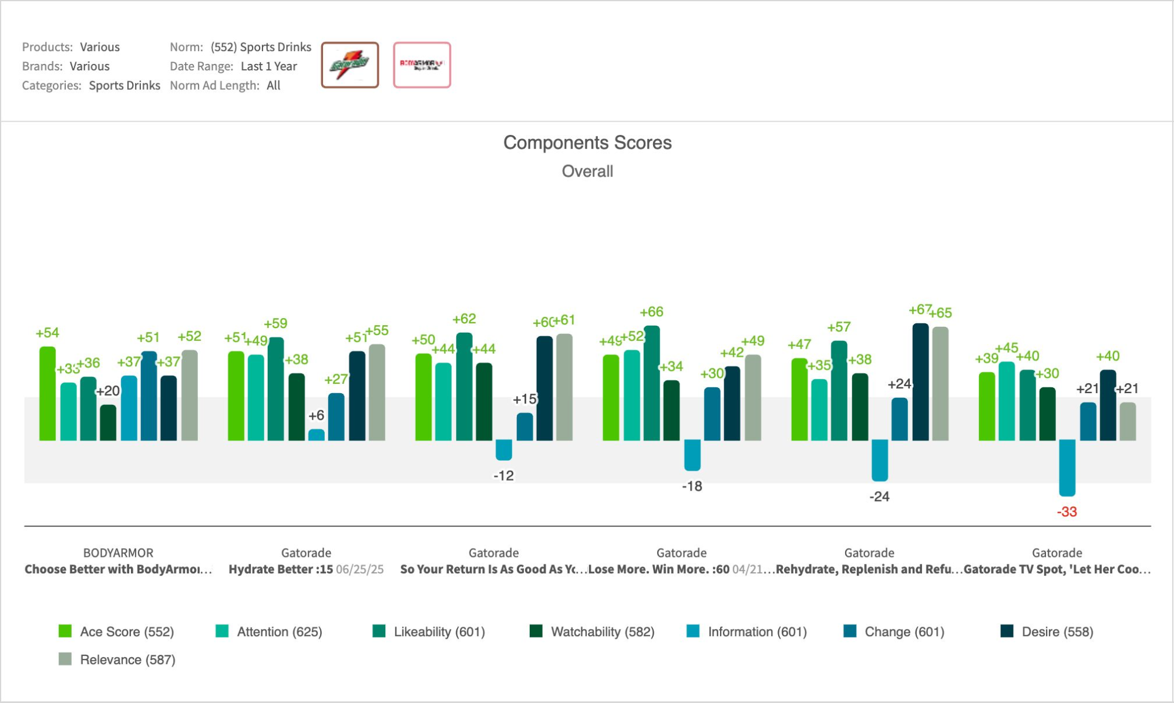Toggle Likeability legend swatch
This screenshot has height=703, width=1174.
pyautogui.click(x=379, y=631)
